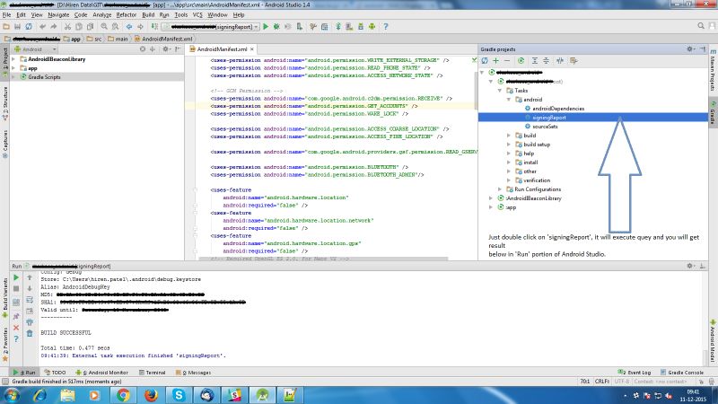The height and width of the screenshot is (404, 718).
Task: Click the Help question mark in main toolbar
Action: pos(386,27)
